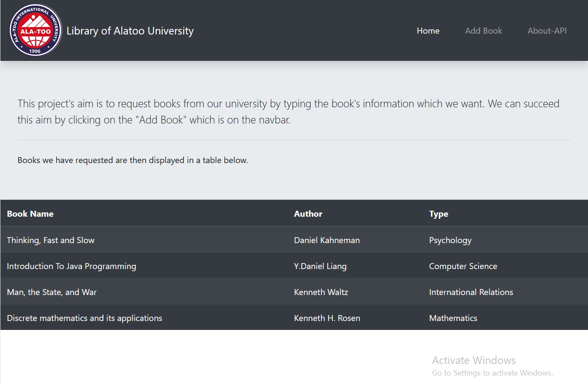The height and width of the screenshot is (384, 588).
Task: Click the Book Name column header
Action: click(x=30, y=214)
